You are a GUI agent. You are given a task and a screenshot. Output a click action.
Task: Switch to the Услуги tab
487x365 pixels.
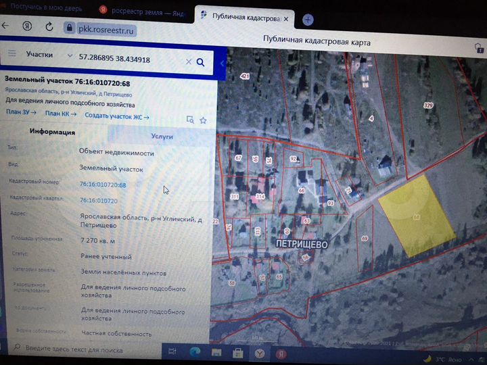(162, 135)
